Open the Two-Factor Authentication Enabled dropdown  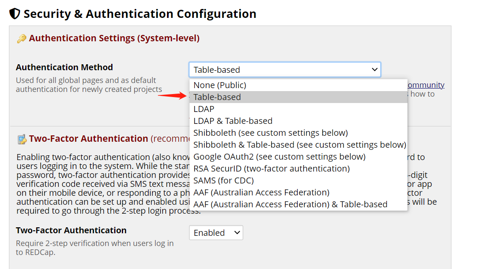216,233
